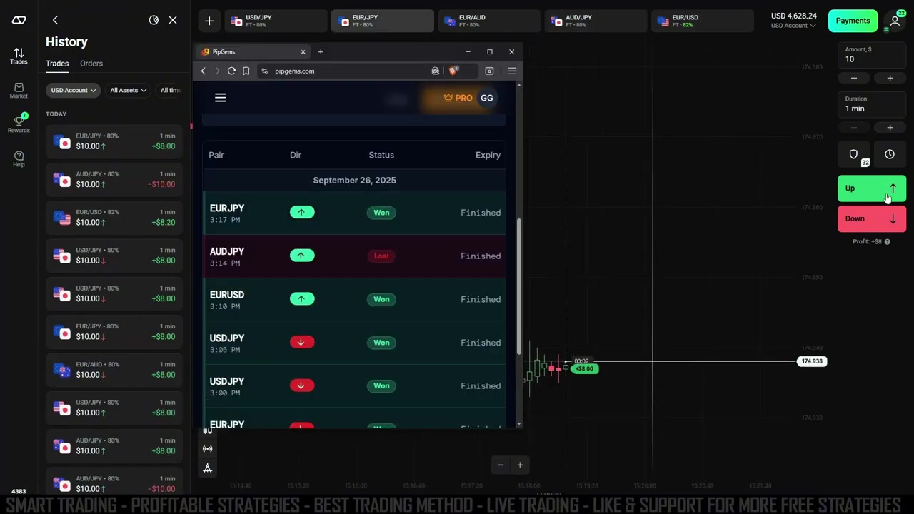Image resolution: width=914 pixels, height=514 pixels.
Task: Click the platform logo in sidebar
Action: coord(19,20)
